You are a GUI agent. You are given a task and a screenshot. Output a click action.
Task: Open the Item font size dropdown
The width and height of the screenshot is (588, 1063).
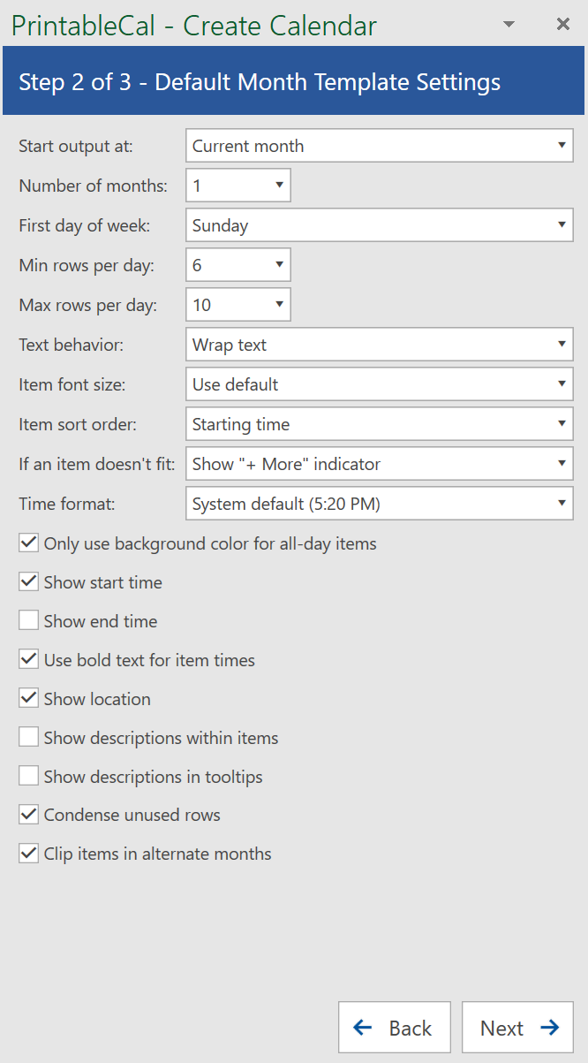point(380,384)
